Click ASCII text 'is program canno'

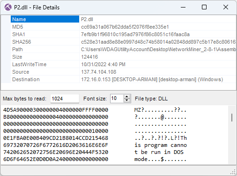(161, 145)
